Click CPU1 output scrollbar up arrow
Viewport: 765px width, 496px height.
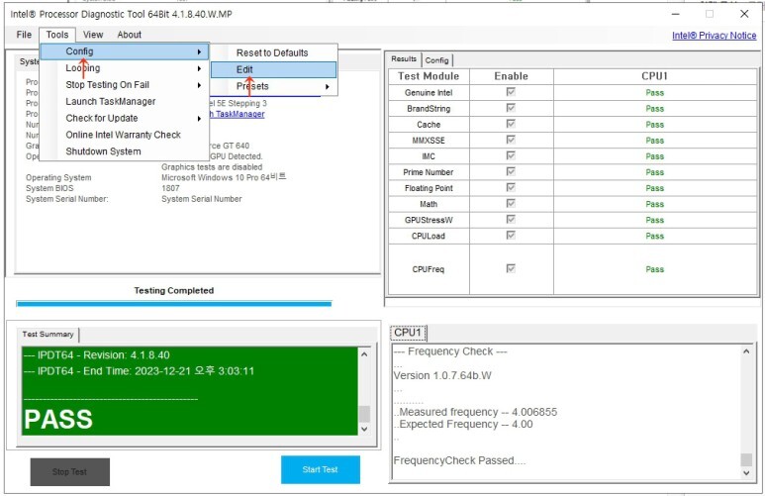(746, 351)
